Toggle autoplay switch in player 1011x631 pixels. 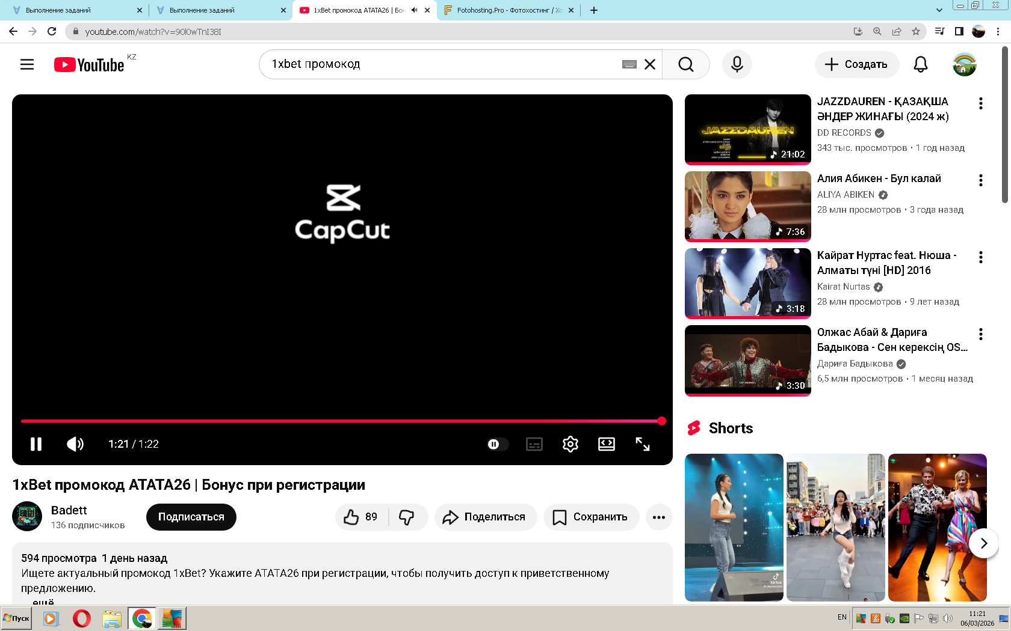[497, 444]
